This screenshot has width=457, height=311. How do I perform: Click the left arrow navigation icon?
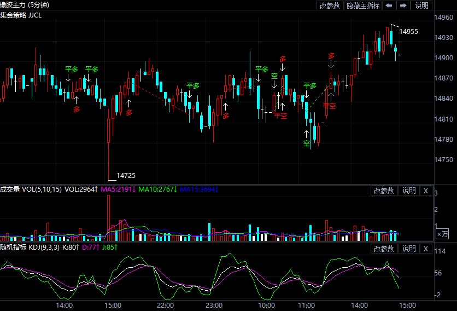click(x=389, y=5)
